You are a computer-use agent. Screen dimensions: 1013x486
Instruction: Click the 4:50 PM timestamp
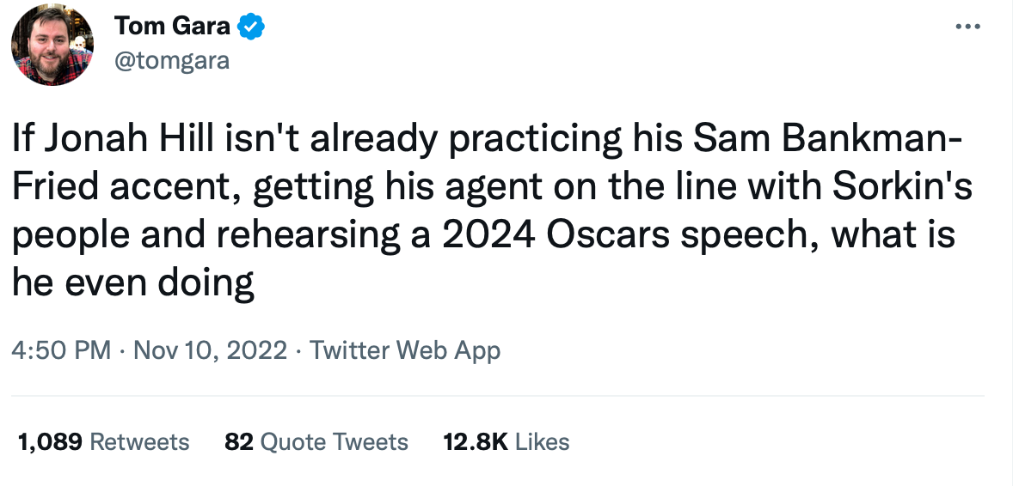(x=61, y=350)
